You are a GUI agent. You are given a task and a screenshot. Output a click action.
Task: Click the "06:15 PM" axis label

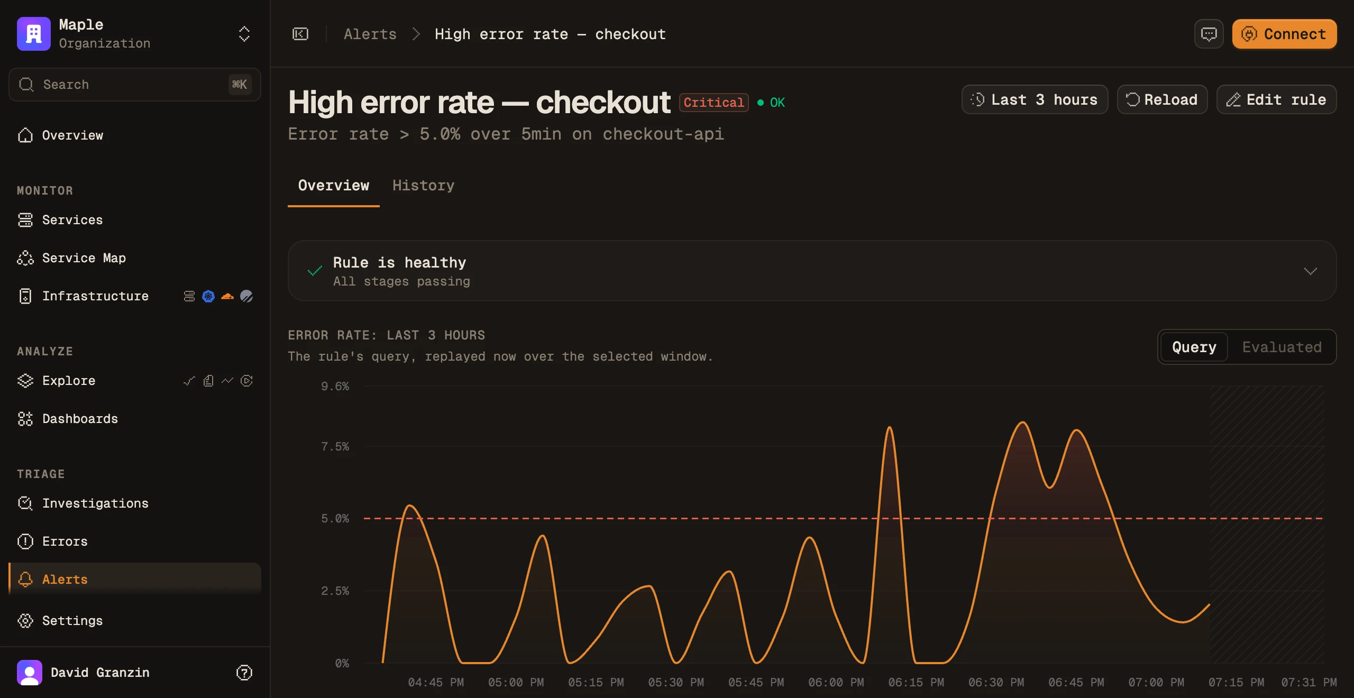(x=916, y=683)
